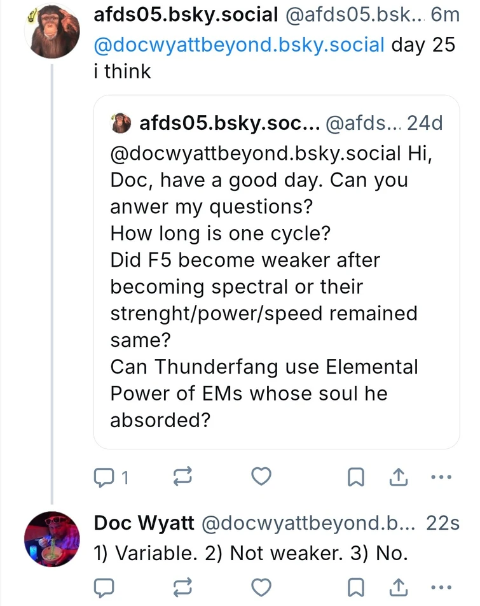Open Doc Wyatt display name link
480x606 pixels.
[144, 523]
